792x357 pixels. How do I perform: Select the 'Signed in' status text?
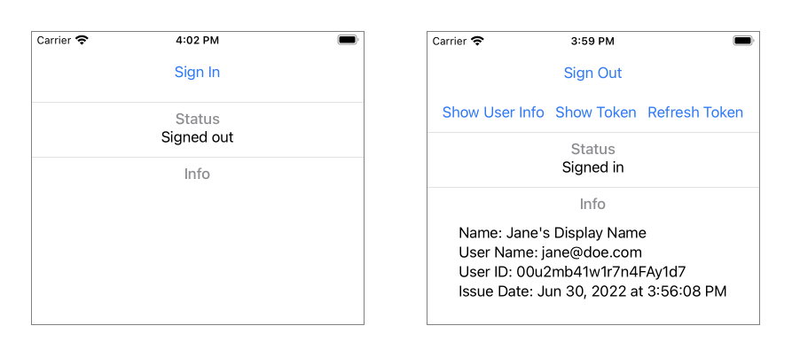pyautogui.click(x=592, y=167)
